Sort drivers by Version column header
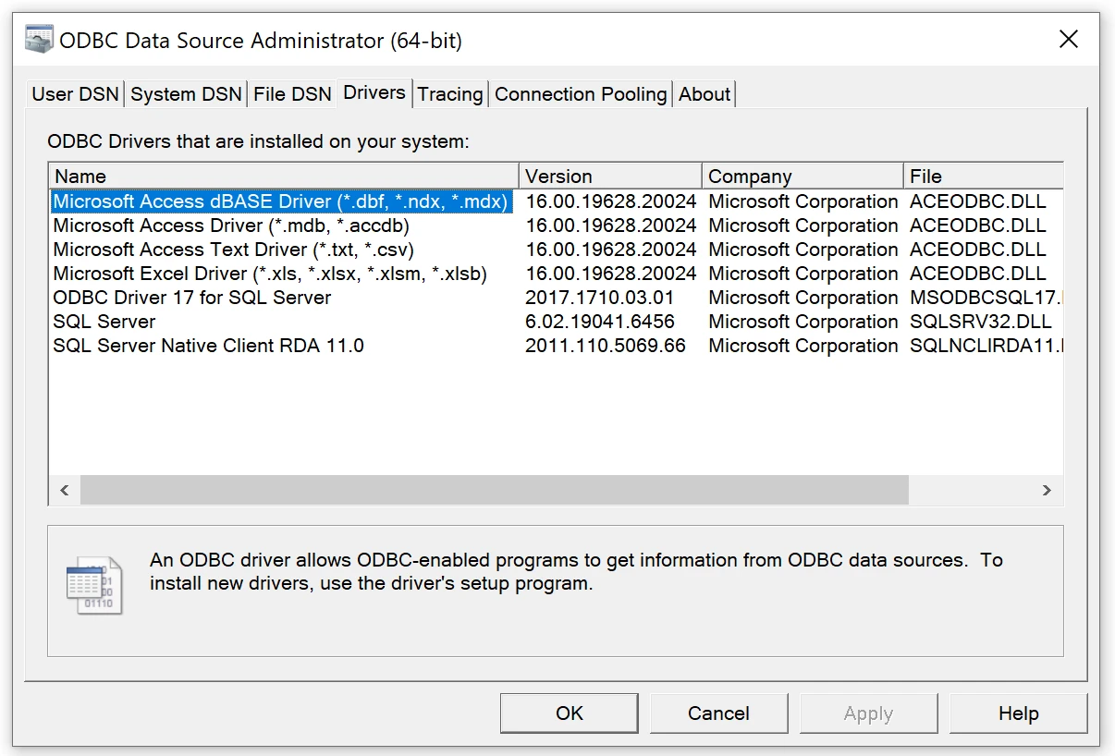Image resolution: width=1115 pixels, height=756 pixels. point(610,177)
